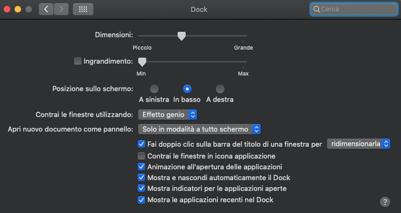Click the Max label of magnification slider
Viewport: 401px width, 213px height.
click(243, 73)
